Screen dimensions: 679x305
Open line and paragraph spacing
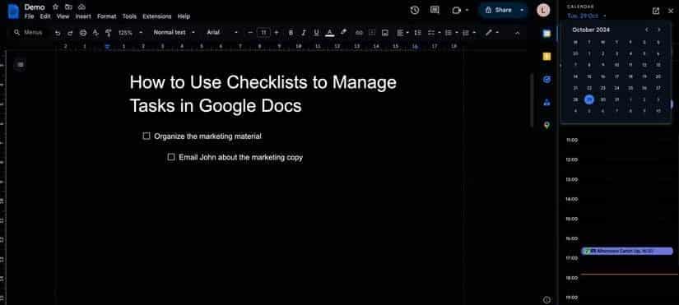click(x=417, y=32)
